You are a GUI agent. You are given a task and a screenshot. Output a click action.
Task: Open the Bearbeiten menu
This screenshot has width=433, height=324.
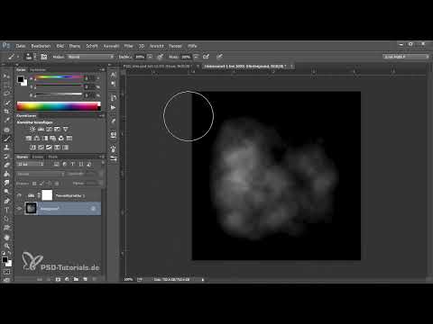(41, 46)
